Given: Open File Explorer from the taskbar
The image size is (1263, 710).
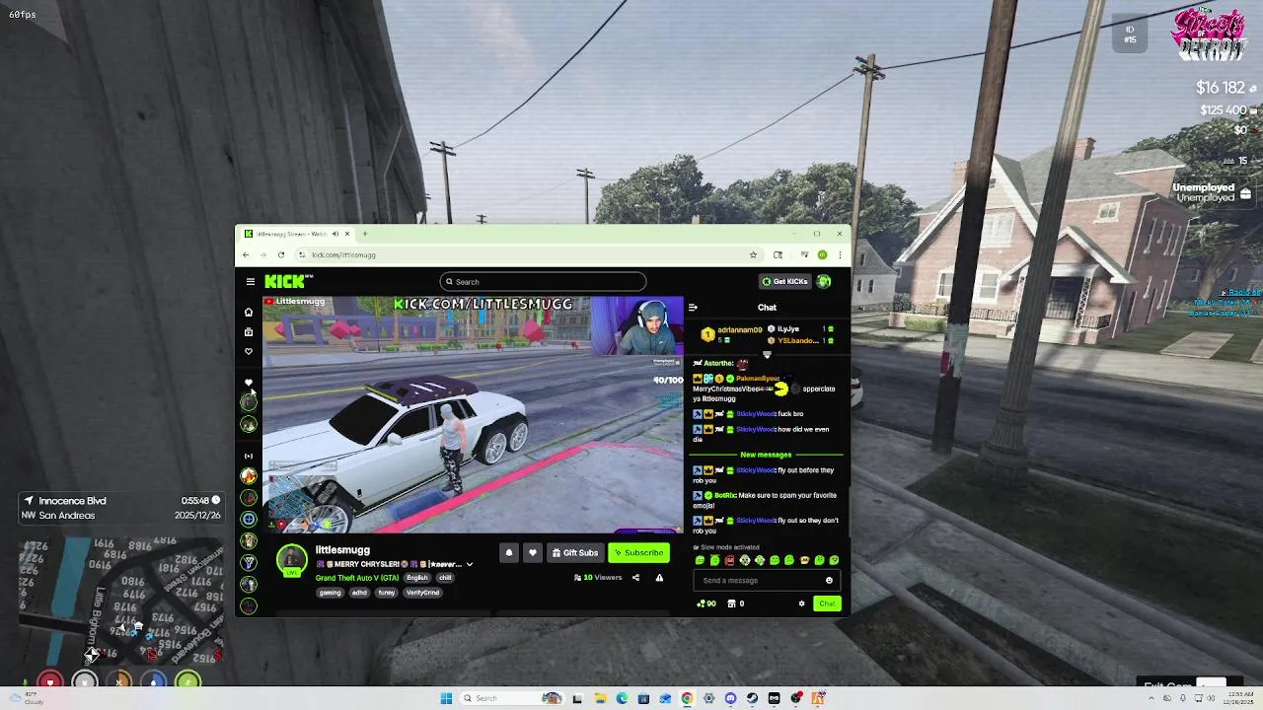Looking at the screenshot, I should [600, 699].
